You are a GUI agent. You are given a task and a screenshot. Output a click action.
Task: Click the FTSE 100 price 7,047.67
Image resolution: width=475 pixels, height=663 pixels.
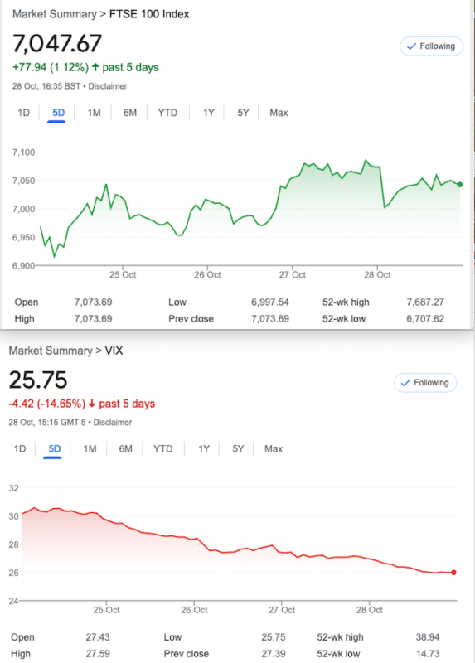pyautogui.click(x=57, y=44)
